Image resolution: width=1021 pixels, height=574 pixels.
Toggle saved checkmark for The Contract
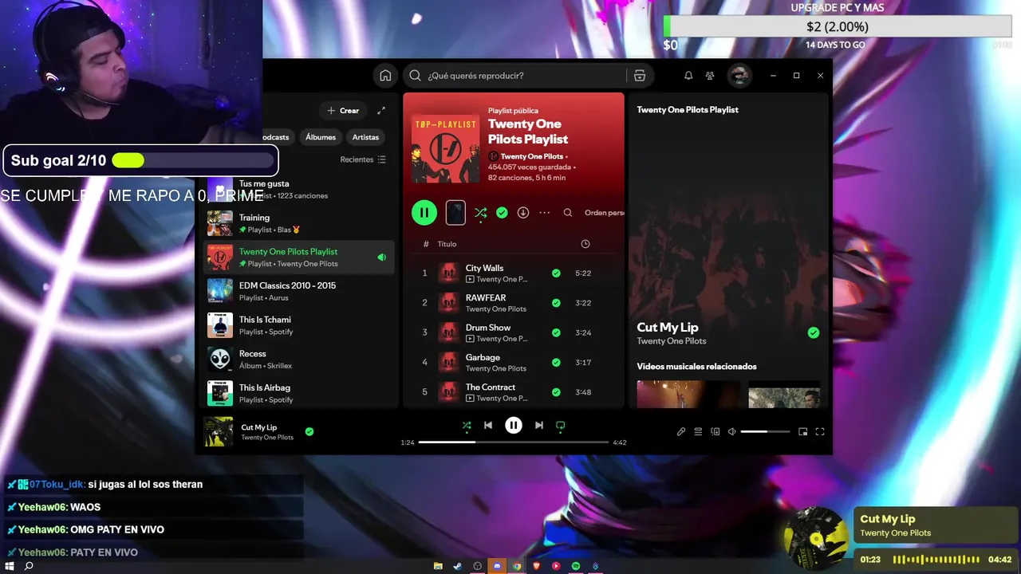[556, 392]
